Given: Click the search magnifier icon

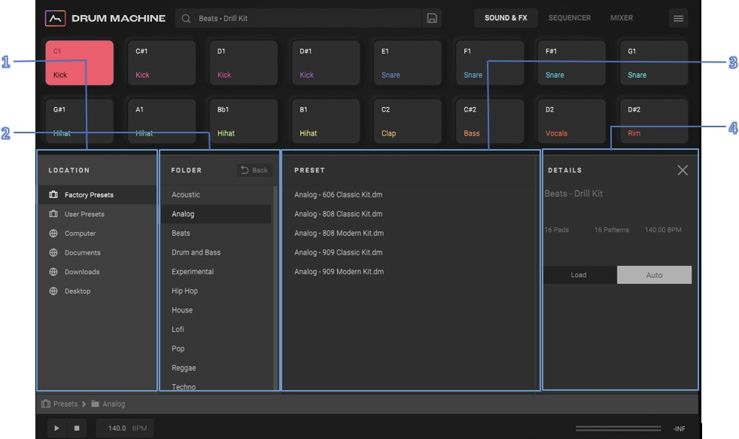Looking at the screenshot, I should (187, 18).
